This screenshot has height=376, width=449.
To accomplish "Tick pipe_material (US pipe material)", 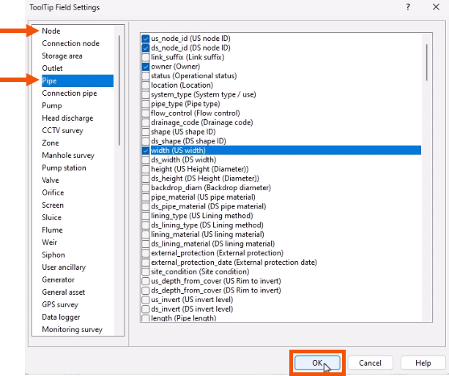I will [146, 197].
